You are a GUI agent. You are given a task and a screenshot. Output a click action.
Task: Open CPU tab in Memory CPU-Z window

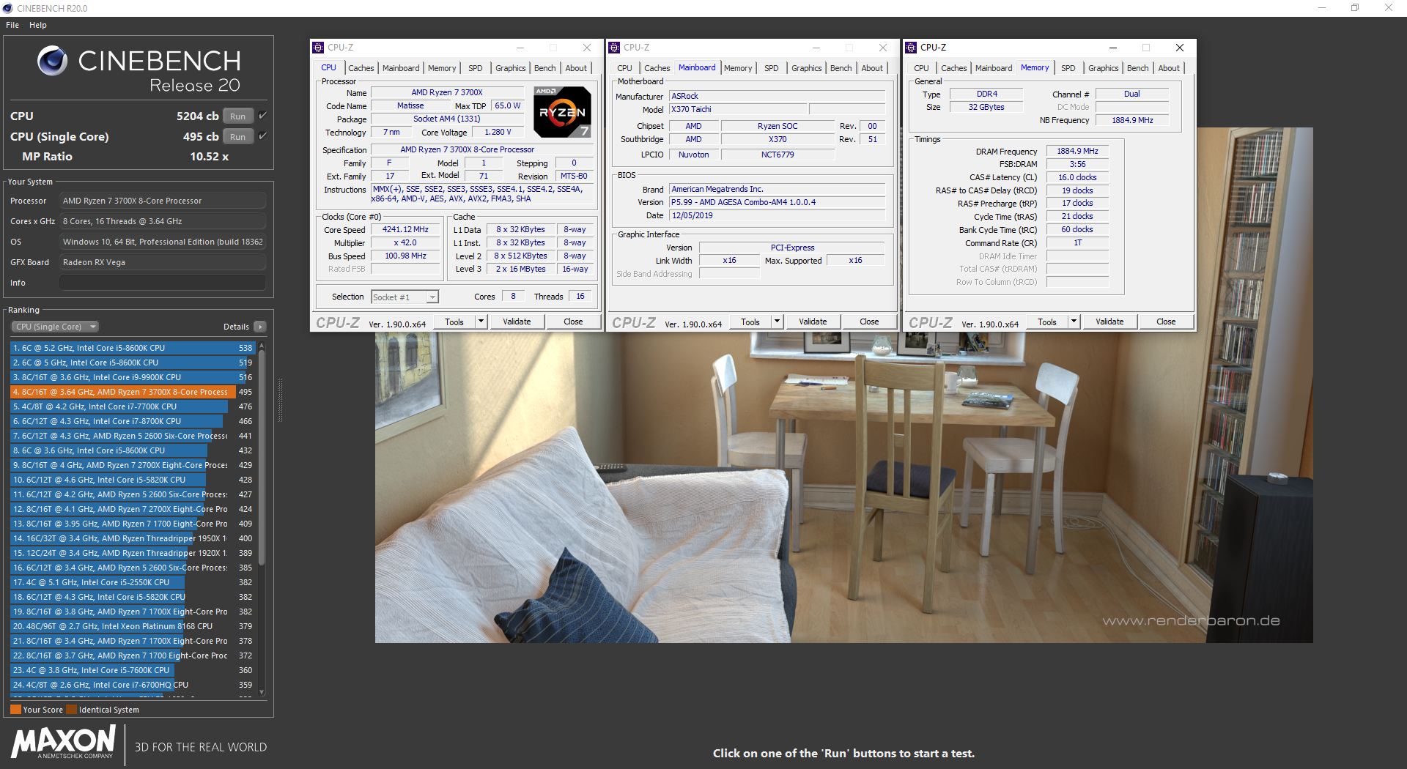point(921,68)
